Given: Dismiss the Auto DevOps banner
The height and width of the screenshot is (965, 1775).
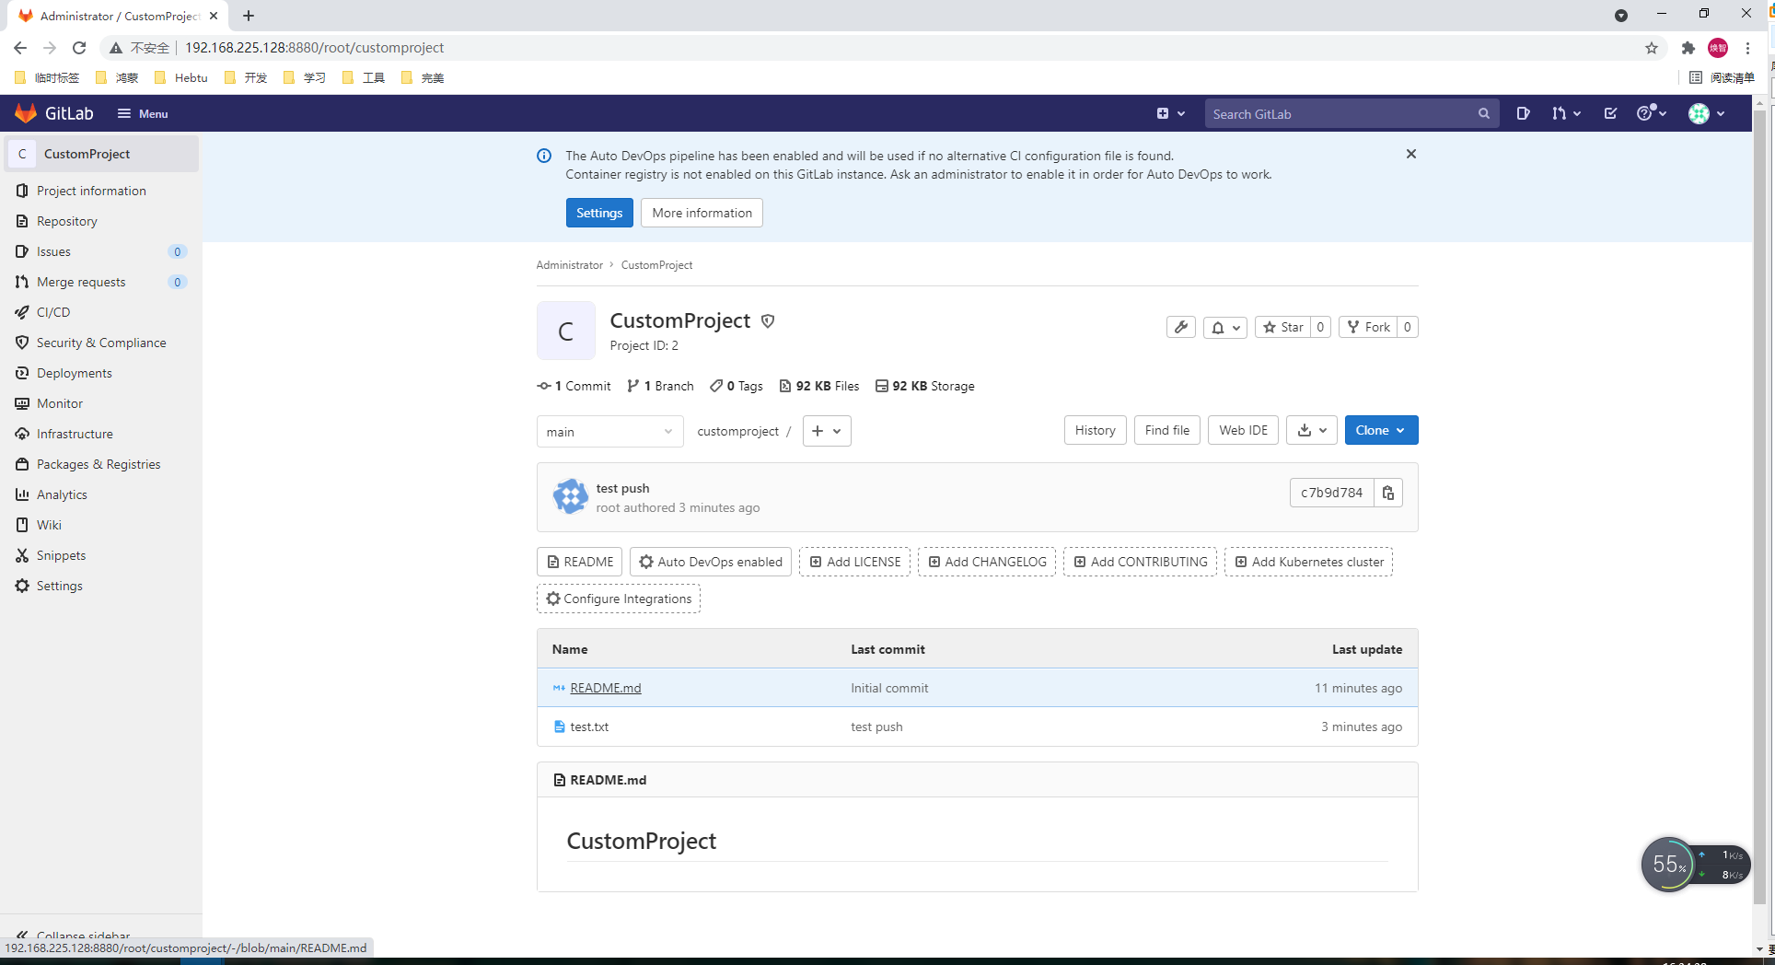Looking at the screenshot, I should (x=1410, y=154).
